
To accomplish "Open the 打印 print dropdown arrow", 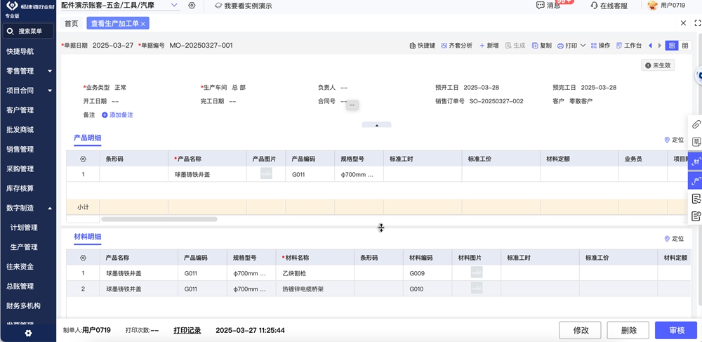I will click(583, 46).
